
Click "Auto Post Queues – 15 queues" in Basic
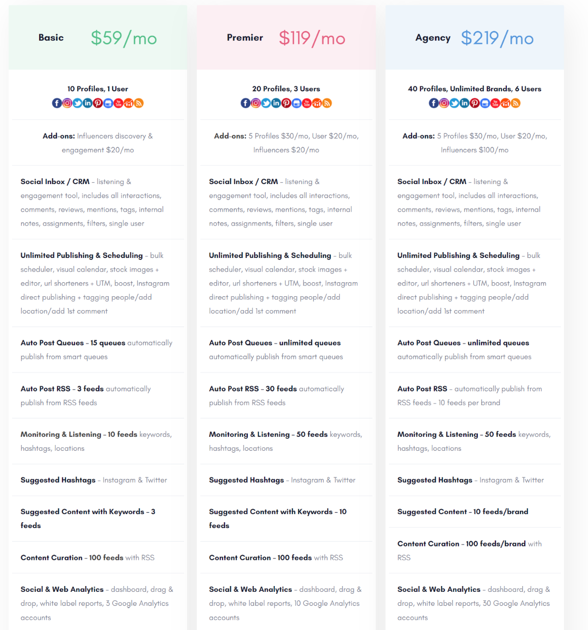point(73,343)
